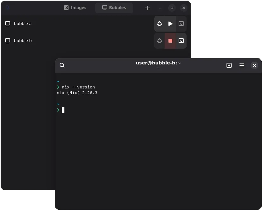The height and width of the screenshot is (211, 263).
Task: Minimize the Bubbles manager window
Action: coord(160,8)
